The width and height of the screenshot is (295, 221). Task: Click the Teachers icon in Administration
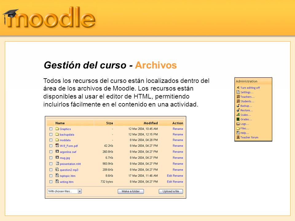coord(238,97)
